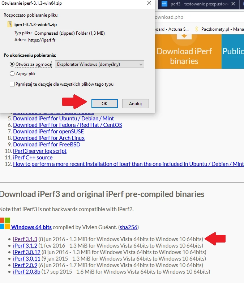
Task: Click the OK button in download dialog
Action: [104, 104]
